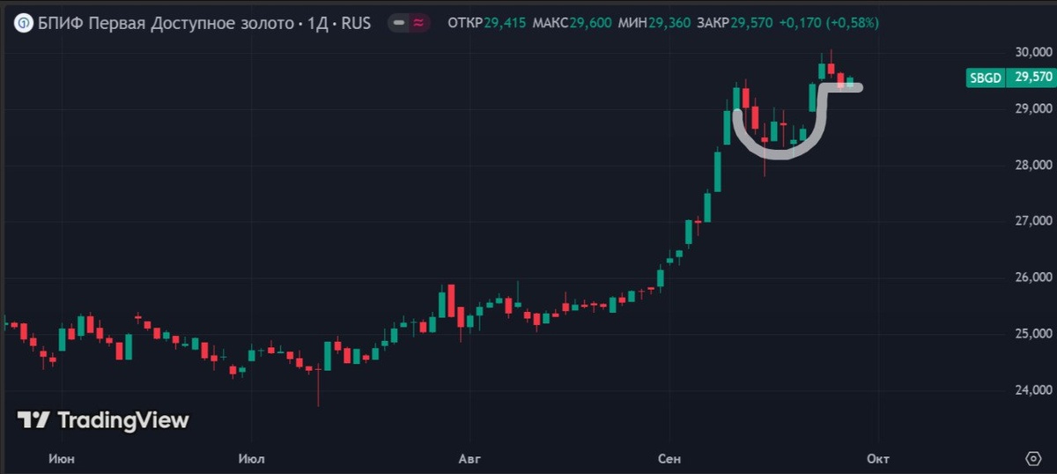Click the 28,000 price axis label
This screenshot has height=474, width=1057.
[1033, 166]
